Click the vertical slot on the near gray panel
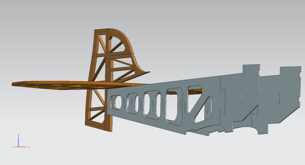 242,96
